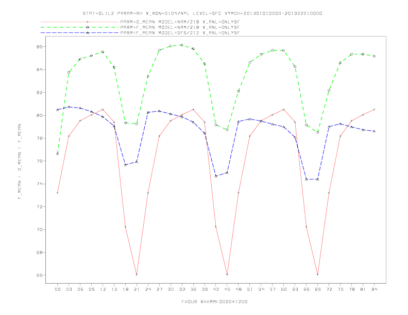408x315 pixels.
Task: Click the x-axis title FHOUR VHHMM
Action: pos(214,302)
